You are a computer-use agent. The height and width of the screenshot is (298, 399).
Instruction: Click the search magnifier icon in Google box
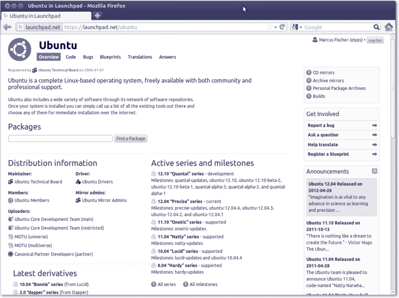[377, 27]
